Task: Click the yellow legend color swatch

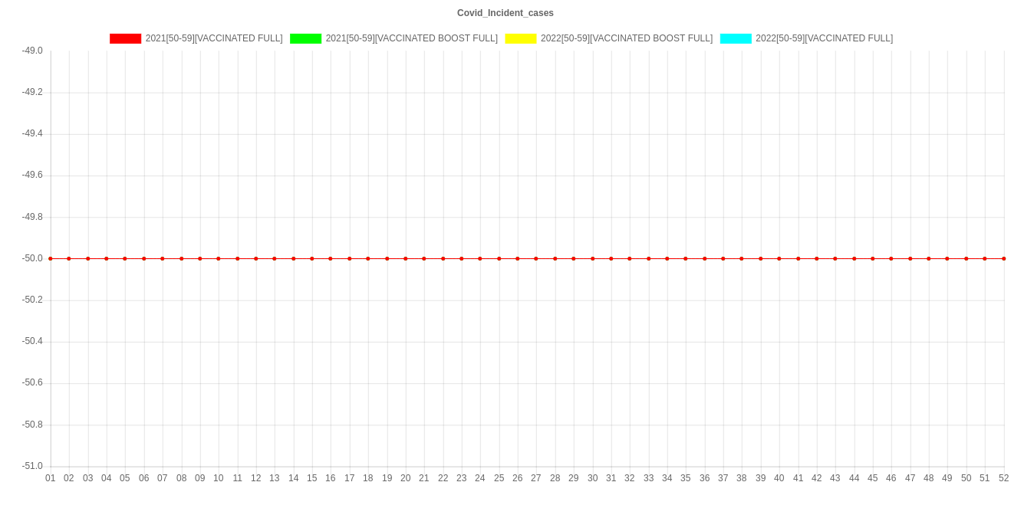Action: point(521,38)
